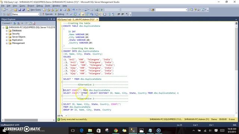This screenshot has width=239, height=134.
Task: Click the Paste icon in toolbar
Action: point(69,10)
